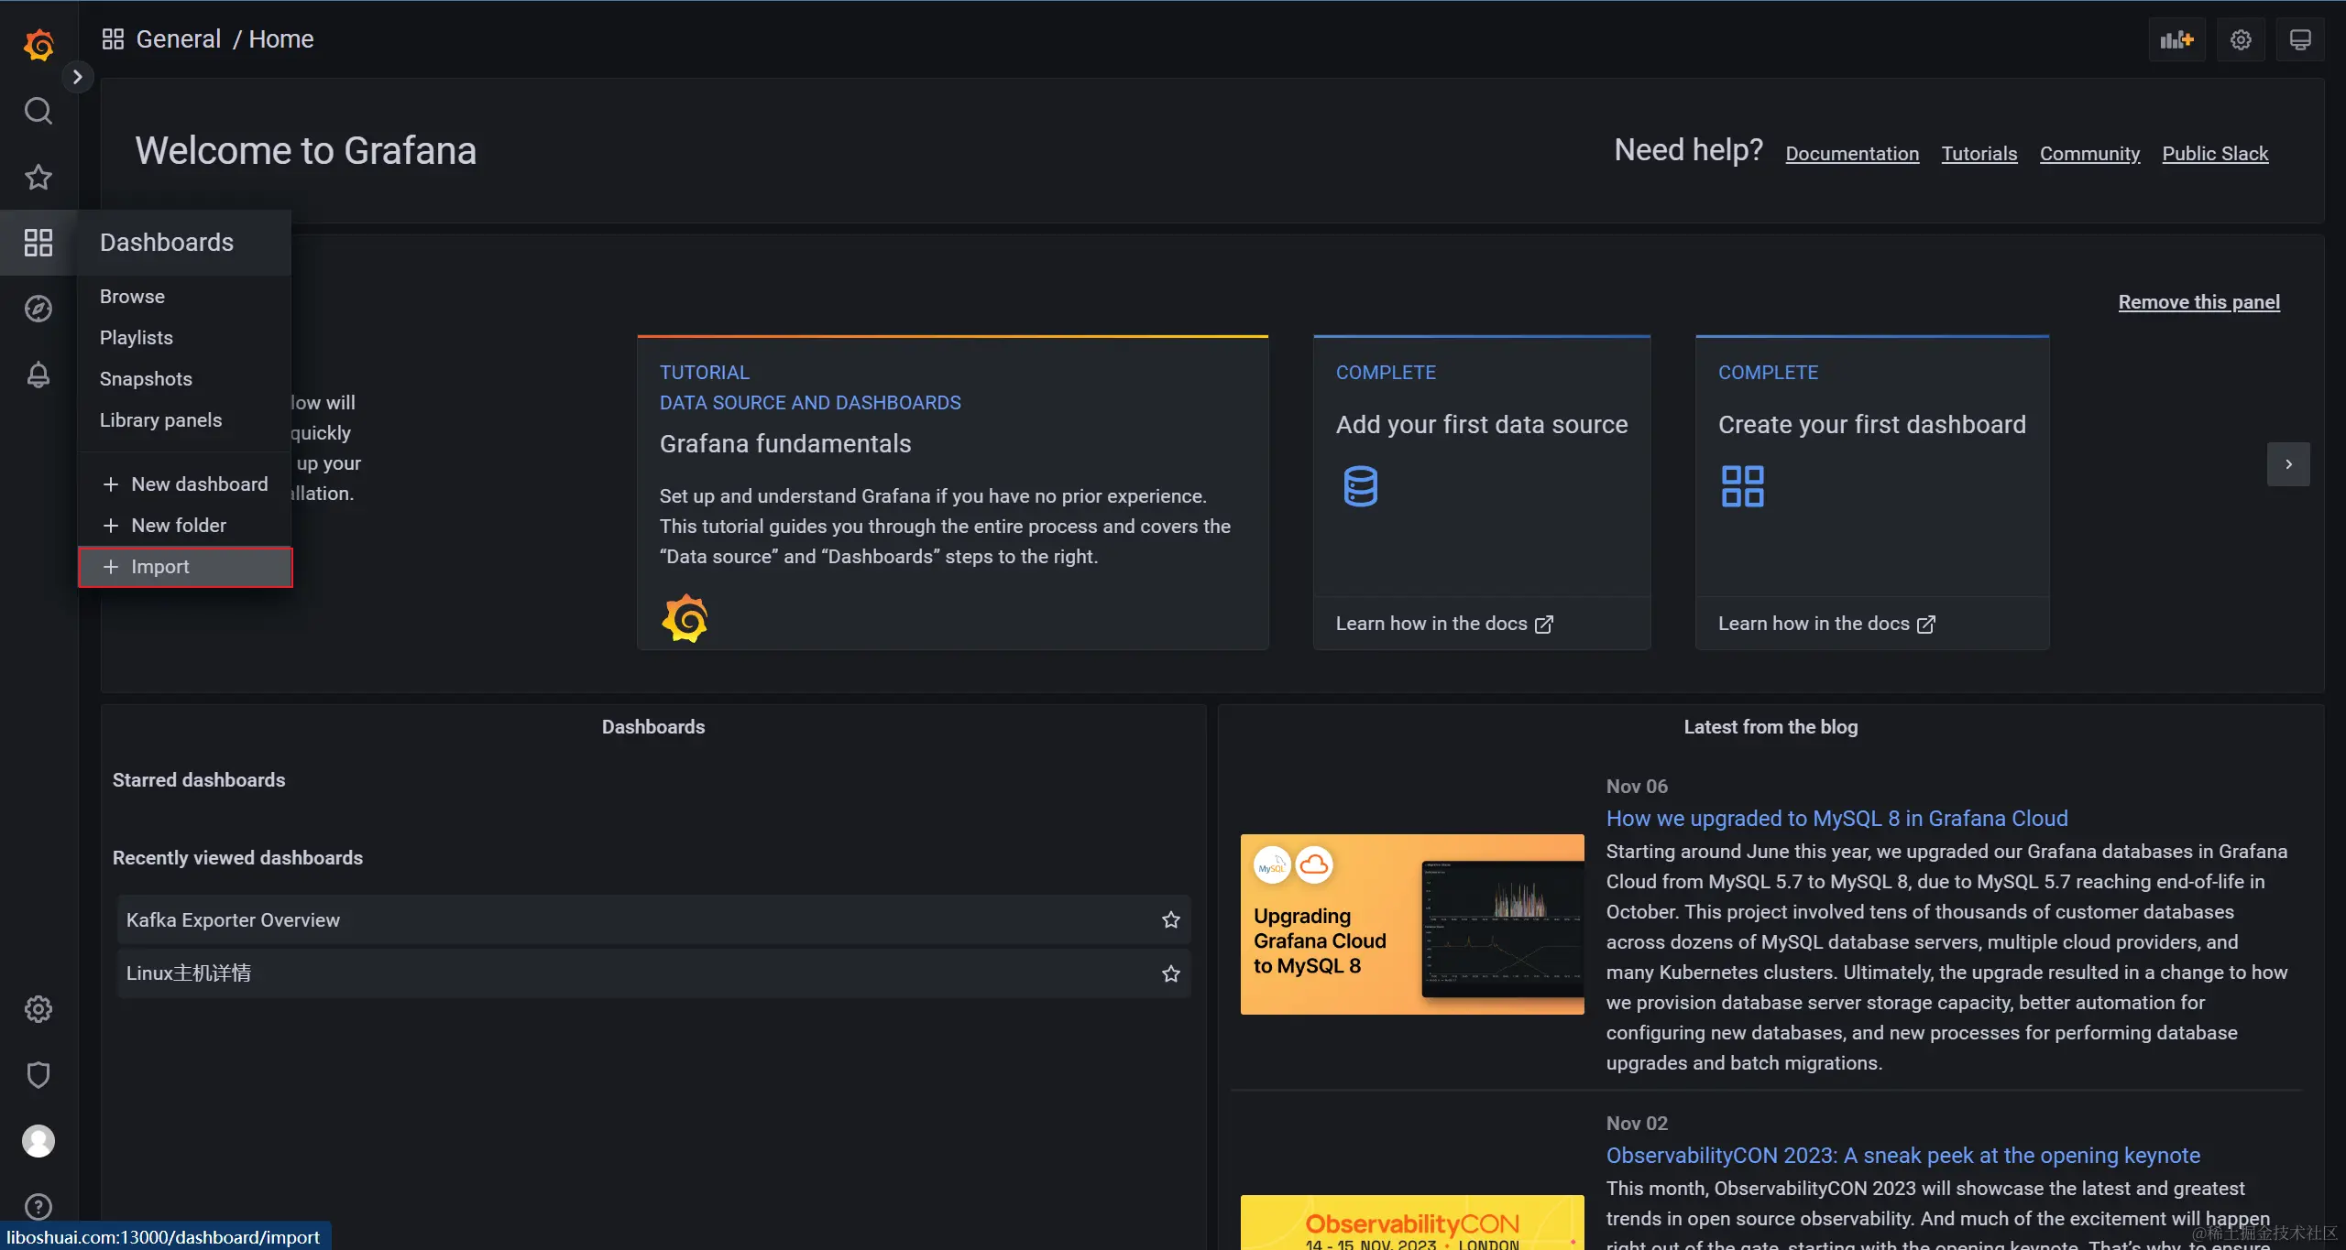Viewport: 2346px width, 1250px height.
Task: Click the user profile avatar
Action: 38,1141
